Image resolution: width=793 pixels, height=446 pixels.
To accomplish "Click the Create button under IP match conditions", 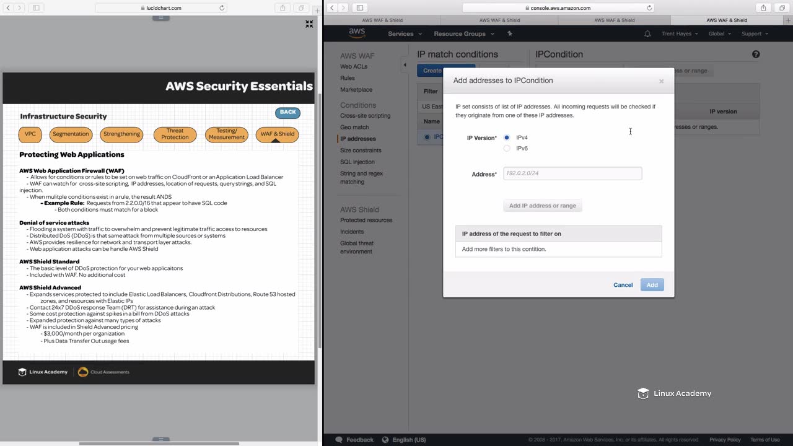I will click(445, 71).
